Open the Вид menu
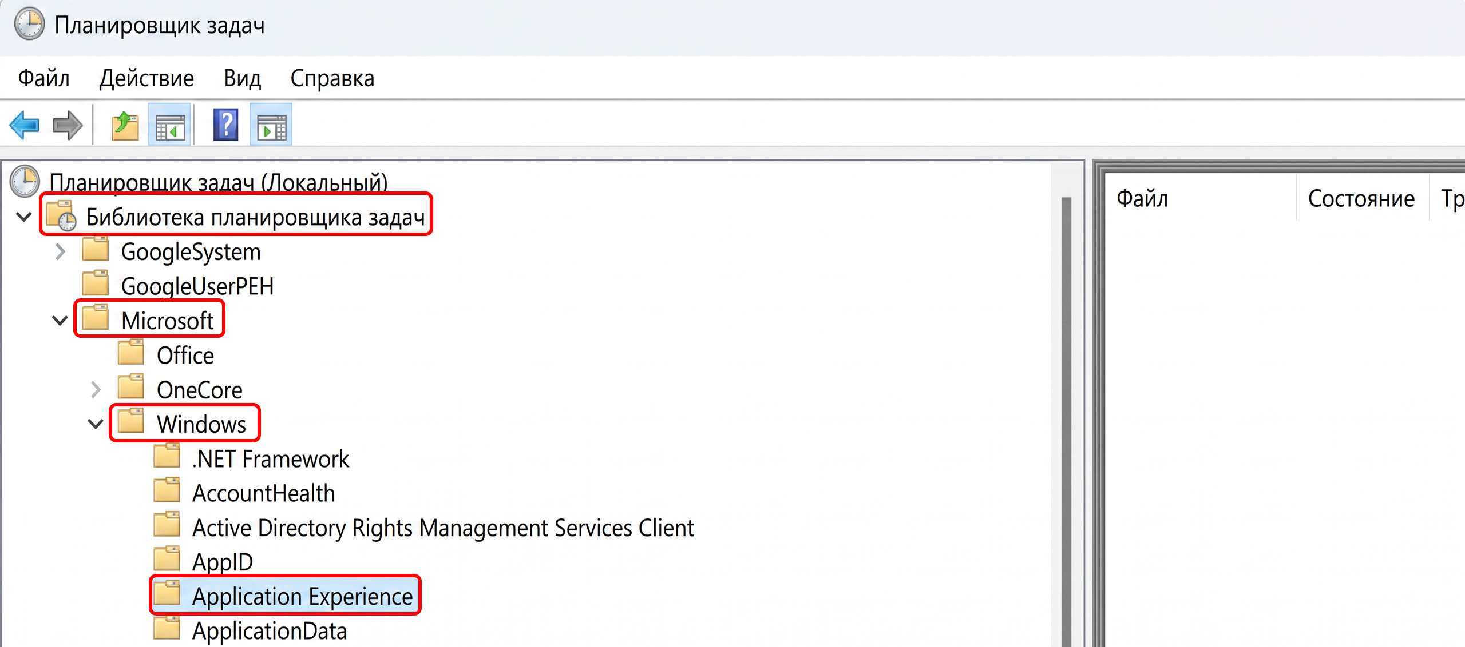 pyautogui.click(x=242, y=78)
